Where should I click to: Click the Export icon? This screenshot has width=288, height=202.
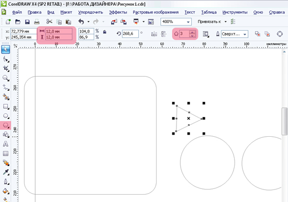point(124,21)
